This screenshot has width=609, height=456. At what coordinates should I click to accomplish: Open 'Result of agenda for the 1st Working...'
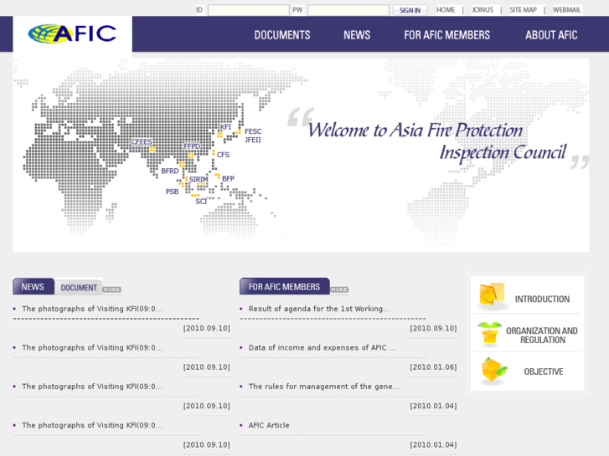click(x=319, y=309)
